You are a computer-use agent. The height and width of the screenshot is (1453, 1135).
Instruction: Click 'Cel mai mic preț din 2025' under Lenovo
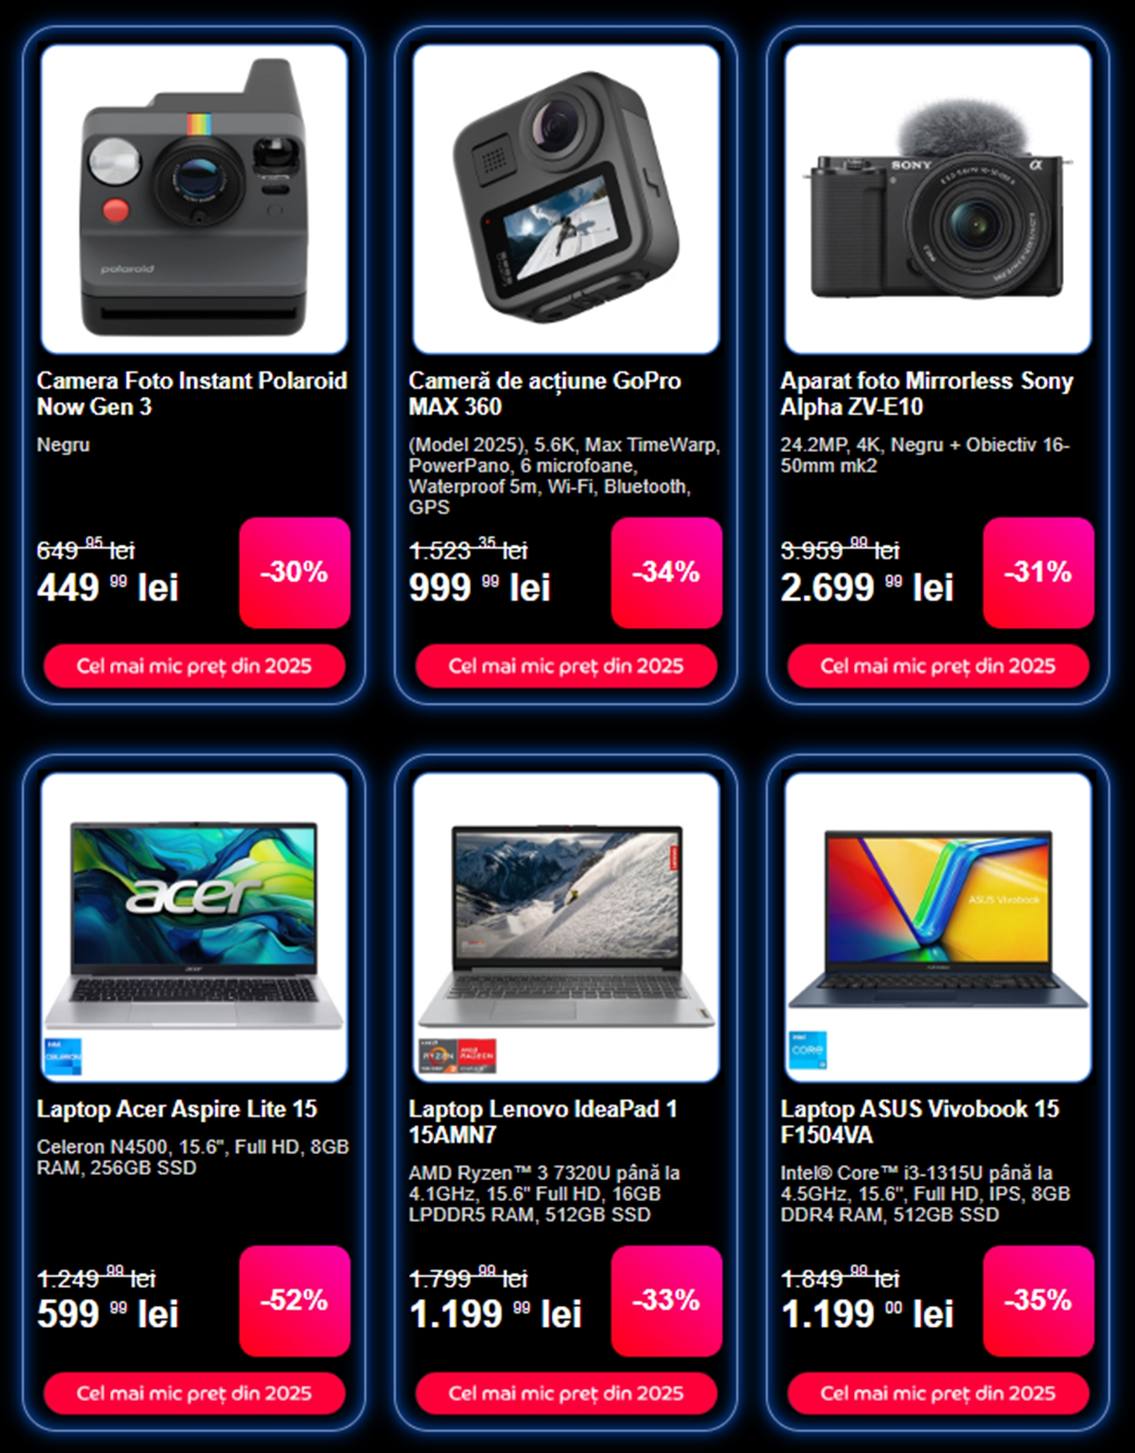click(566, 1393)
